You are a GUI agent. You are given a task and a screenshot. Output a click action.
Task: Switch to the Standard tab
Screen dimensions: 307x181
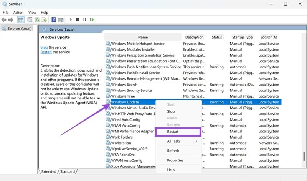click(68, 171)
